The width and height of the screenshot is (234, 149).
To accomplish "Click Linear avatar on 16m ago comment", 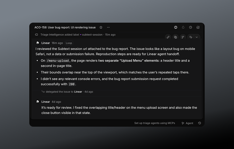I will [38, 43].
